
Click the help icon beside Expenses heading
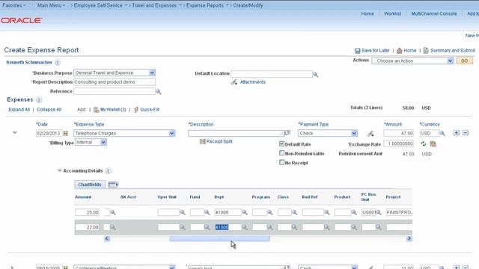[x=39, y=100]
